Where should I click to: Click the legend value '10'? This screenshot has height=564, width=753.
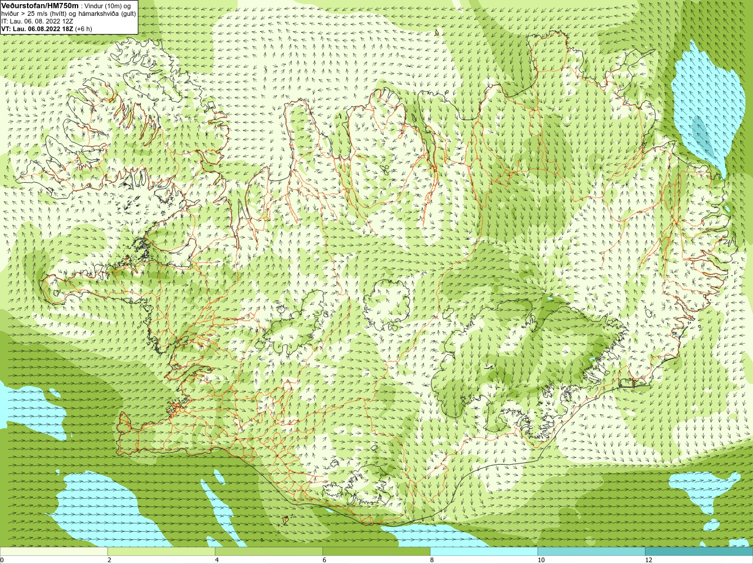(x=541, y=560)
